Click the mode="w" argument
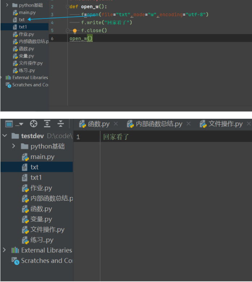This screenshot has height=282, width=252. pos(145,14)
